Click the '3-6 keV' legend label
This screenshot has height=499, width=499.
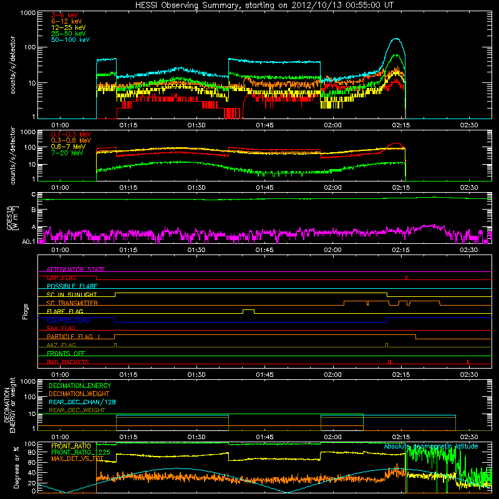65,15
